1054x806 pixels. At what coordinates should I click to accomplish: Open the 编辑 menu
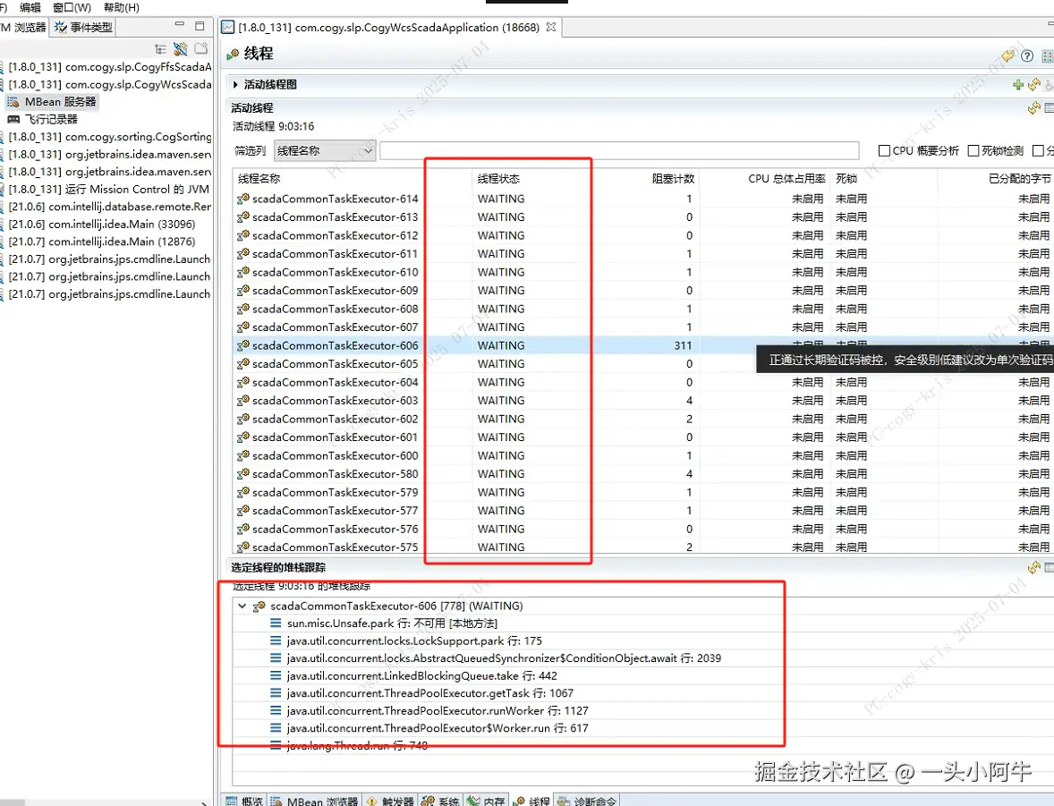pos(30,7)
